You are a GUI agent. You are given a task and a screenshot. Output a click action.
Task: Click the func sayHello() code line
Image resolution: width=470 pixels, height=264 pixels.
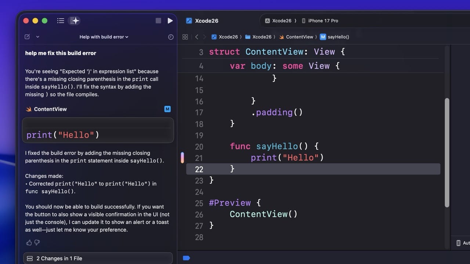point(274,146)
